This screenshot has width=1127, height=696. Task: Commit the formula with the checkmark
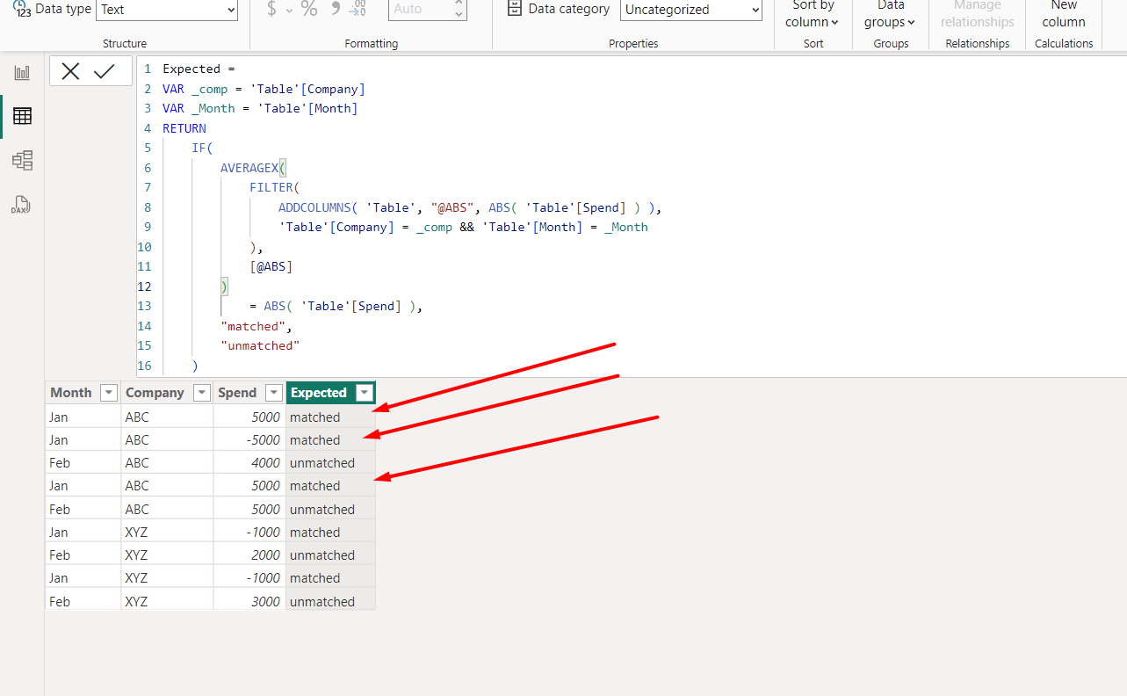(105, 71)
